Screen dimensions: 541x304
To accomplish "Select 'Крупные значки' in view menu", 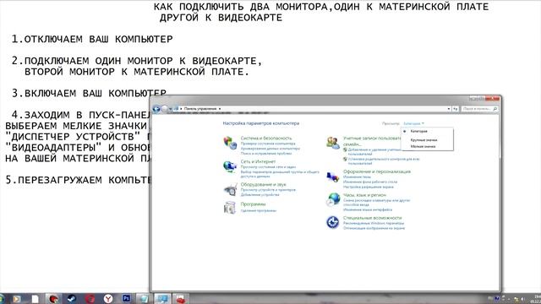I will tap(424, 140).
